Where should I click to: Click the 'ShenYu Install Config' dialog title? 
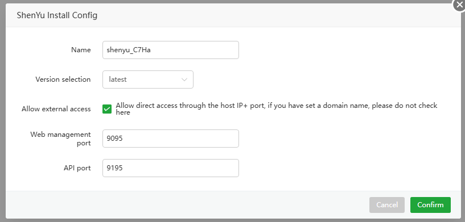(x=57, y=15)
